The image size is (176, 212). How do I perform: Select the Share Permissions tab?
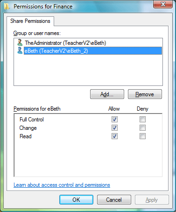[x=30, y=21]
